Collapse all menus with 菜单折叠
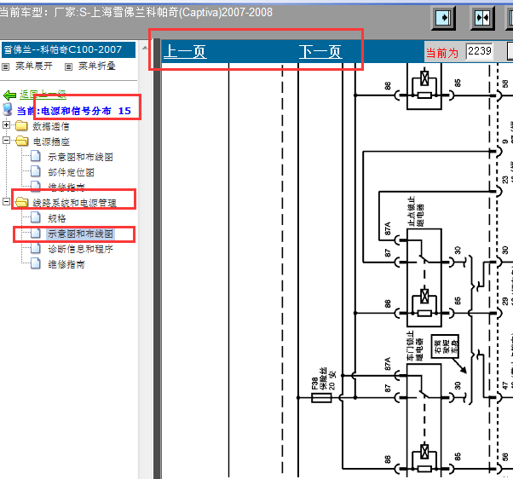 point(97,66)
